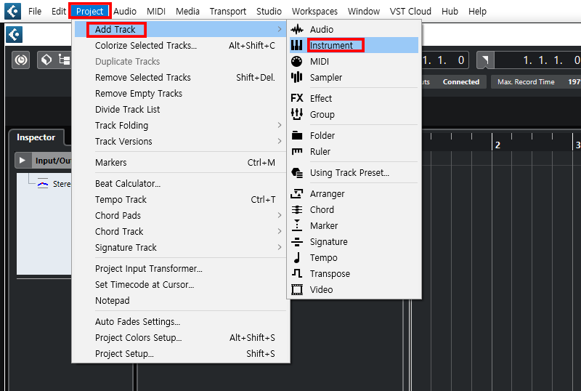Click the Cubase project window logo icon
This screenshot has width=581, height=391.
14,35
